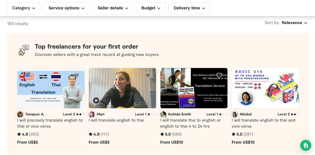Heart Nilubol's translation gig
The image size is (315, 155).
291,76
